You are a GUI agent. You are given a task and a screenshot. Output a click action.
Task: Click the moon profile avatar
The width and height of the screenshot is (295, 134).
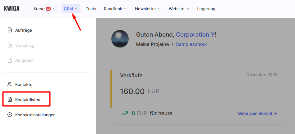[x=120, y=39]
